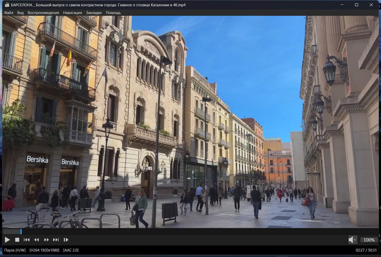Click the 100% volume level box
Screen dimensions: 381x257
[x=369, y=240]
